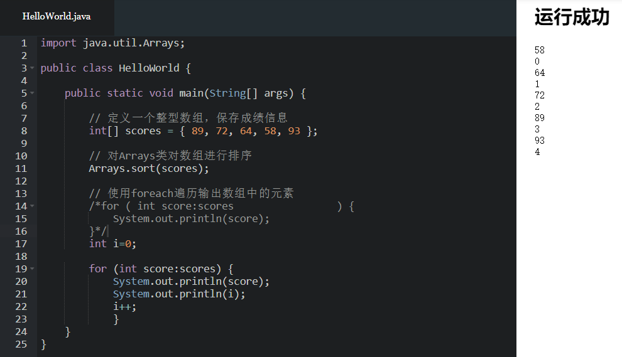This screenshot has width=622, height=357.
Task: Click 'System.out.println(score);' on line 20
Action: click(191, 281)
